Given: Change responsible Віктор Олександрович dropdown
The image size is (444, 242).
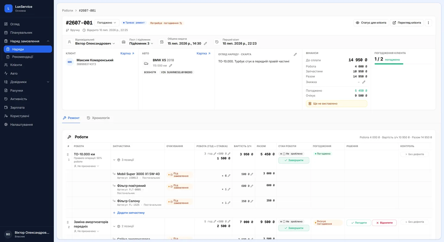Looking at the screenshot, I should click(x=95, y=43).
